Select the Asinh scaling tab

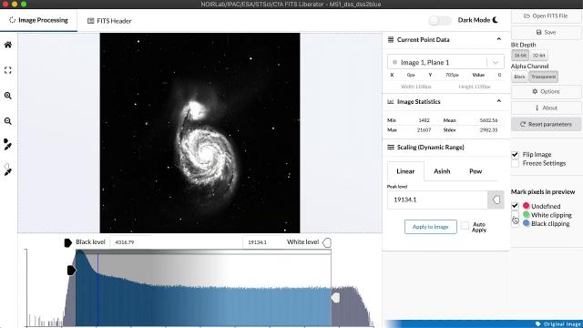point(442,171)
